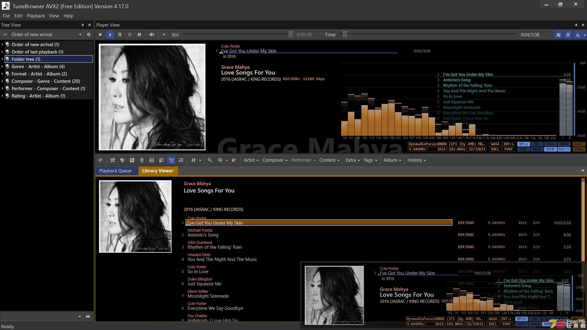Toggle the MONO indicator
Viewport: 587px width, 330px height.
click(564, 144)
